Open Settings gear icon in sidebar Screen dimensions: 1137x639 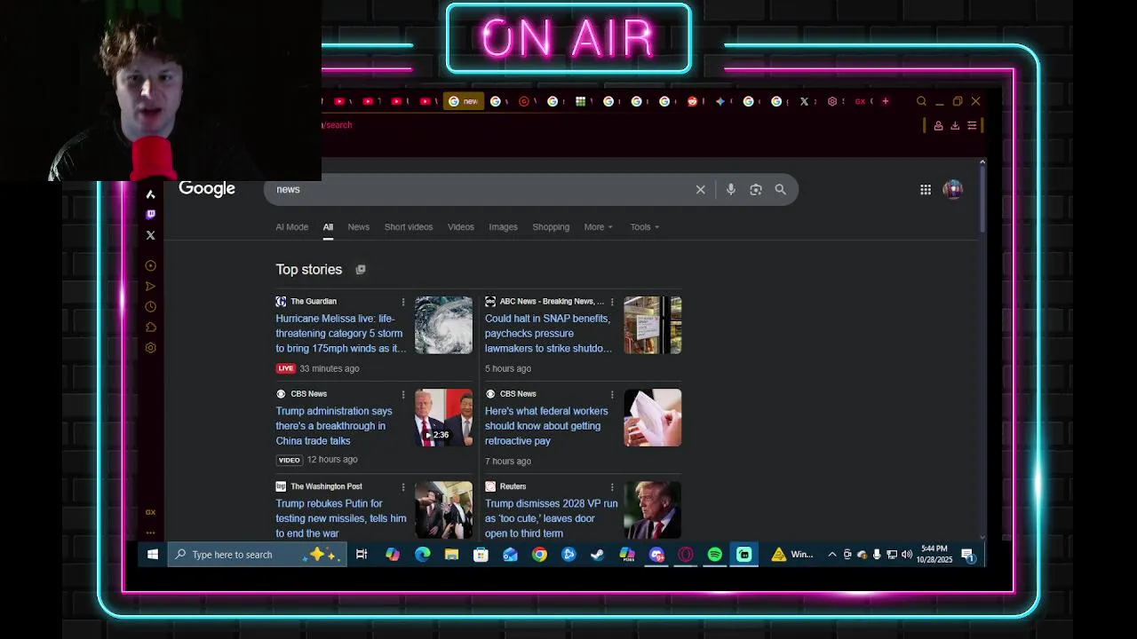150,347
